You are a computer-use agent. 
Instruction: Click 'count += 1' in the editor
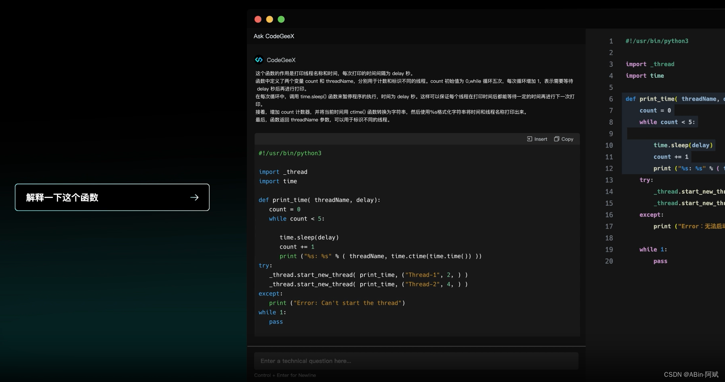(x=671, y=157)
